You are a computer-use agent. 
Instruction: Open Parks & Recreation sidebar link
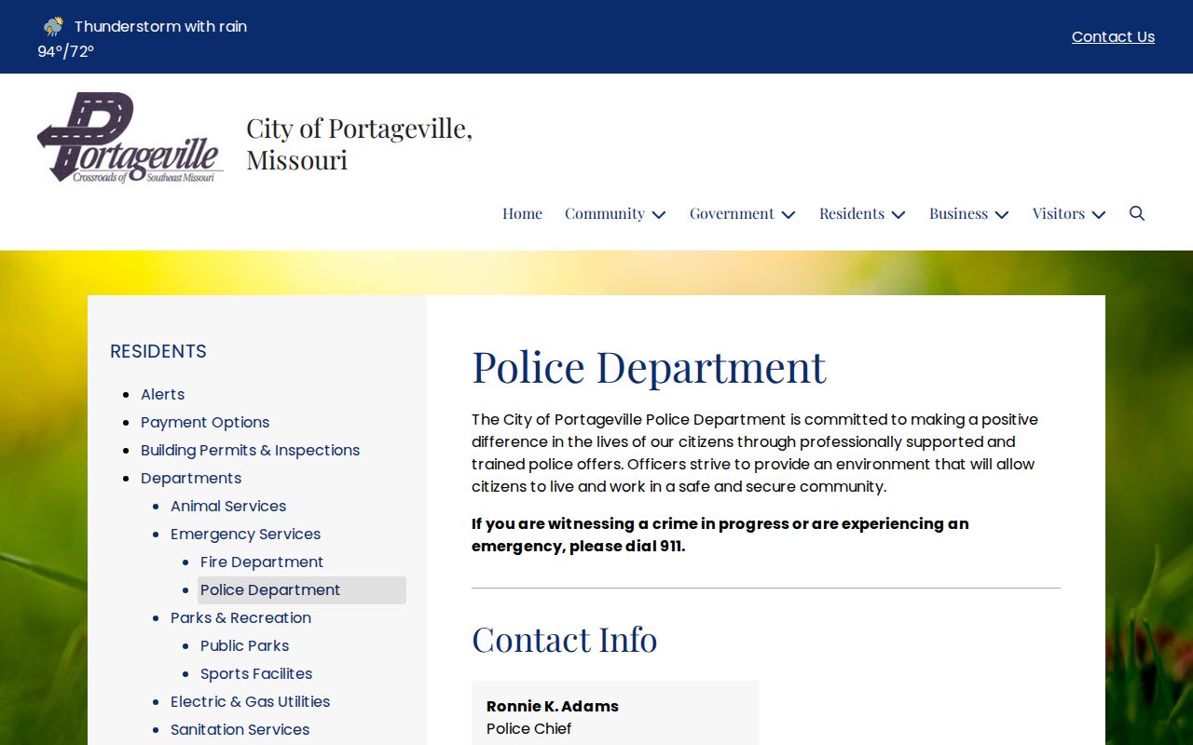(240, 617)
